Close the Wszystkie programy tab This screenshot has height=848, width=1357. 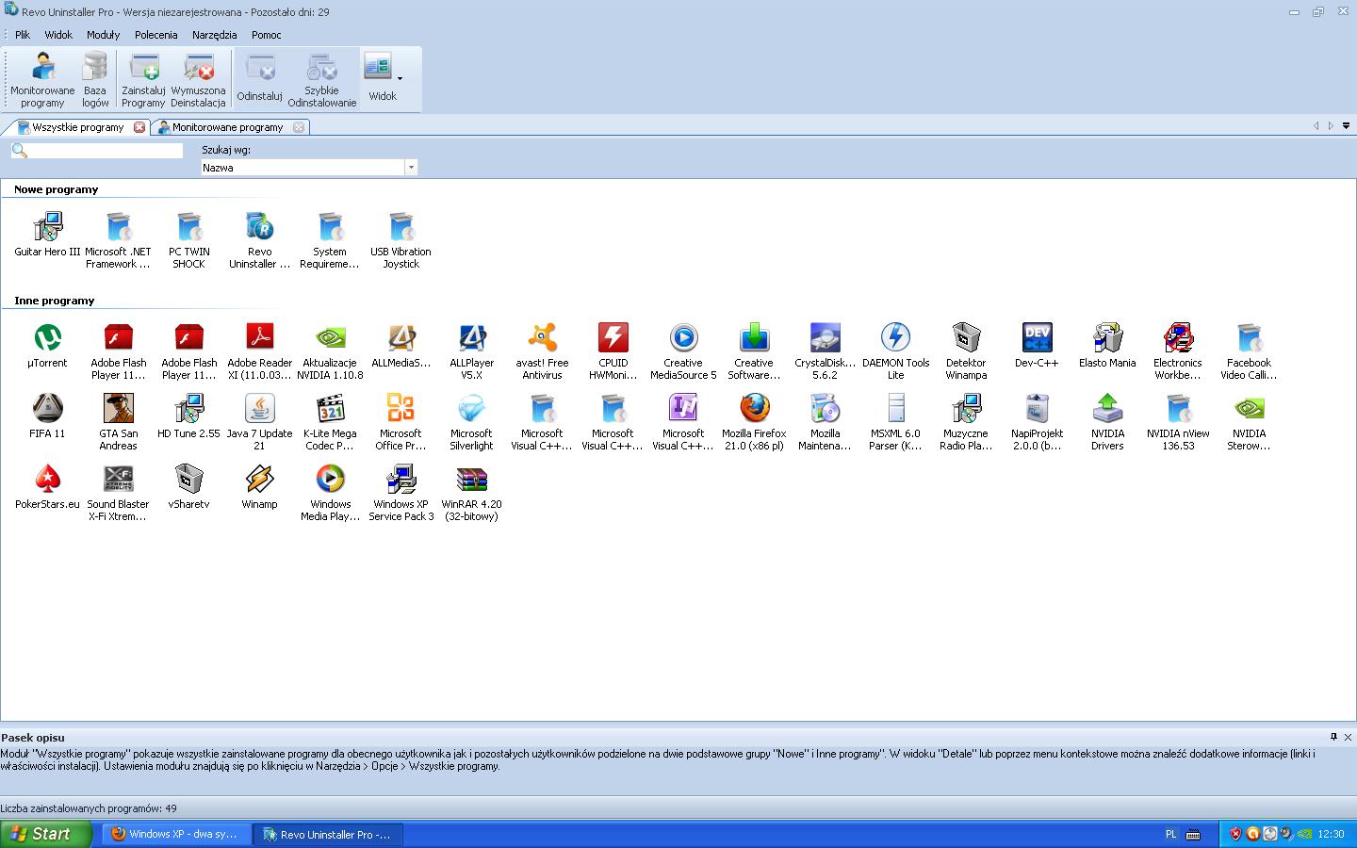pos(139,127)
